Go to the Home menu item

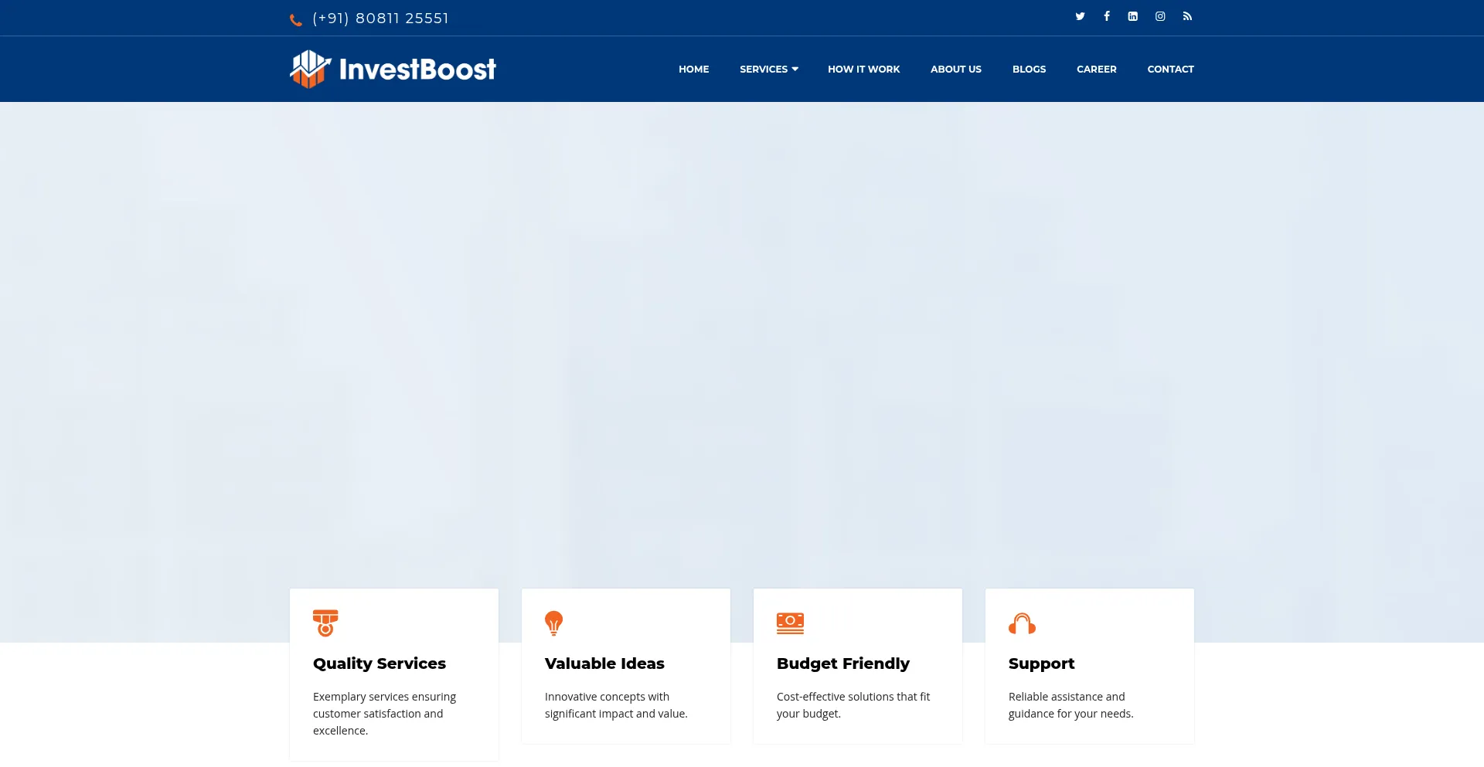(x=693, y=69)
